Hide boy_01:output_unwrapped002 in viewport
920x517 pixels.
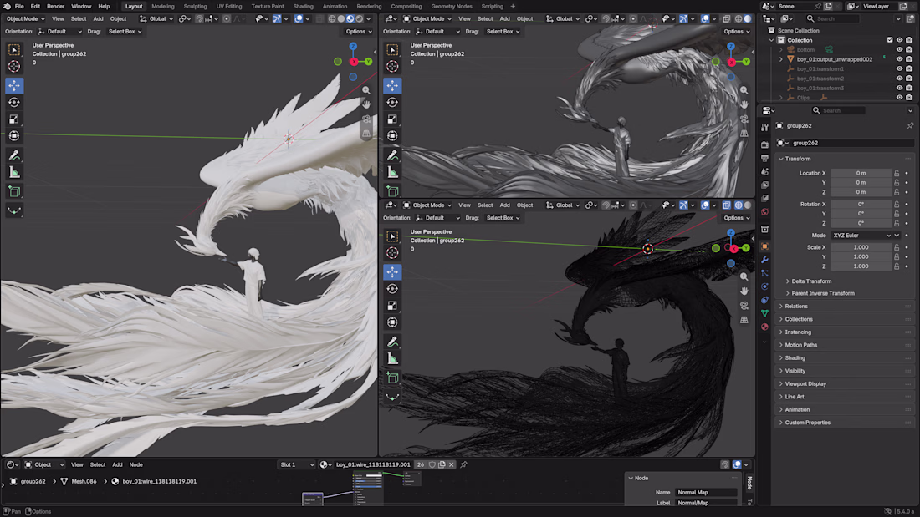899,59
